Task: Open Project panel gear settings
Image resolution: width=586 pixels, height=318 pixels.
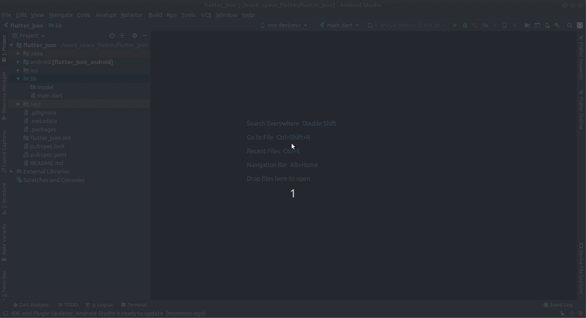Action: coord(135,36)
